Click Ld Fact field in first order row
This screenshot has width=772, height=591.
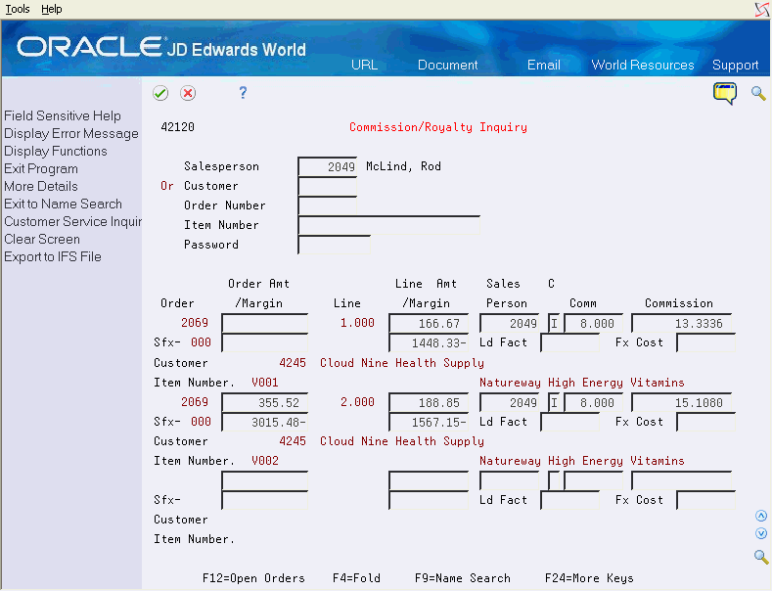[570, 343]
